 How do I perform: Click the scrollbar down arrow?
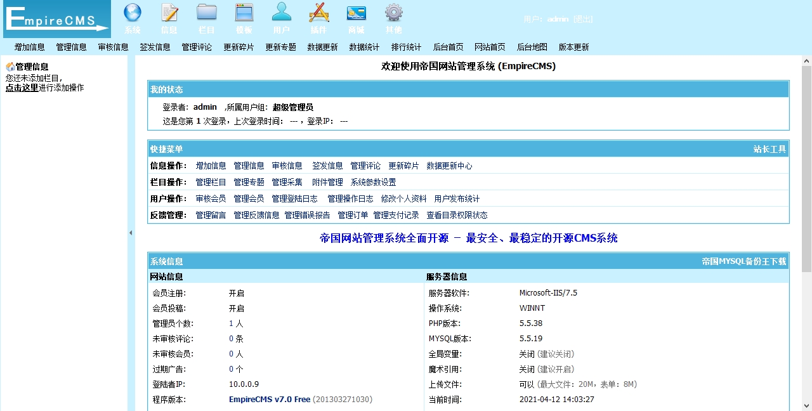tap(807, 405)
